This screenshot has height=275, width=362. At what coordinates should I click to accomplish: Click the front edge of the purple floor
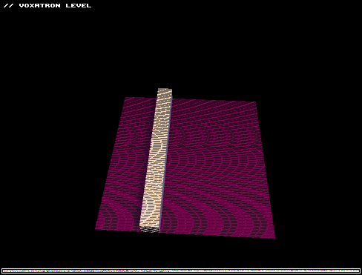(x=185, y=233)
